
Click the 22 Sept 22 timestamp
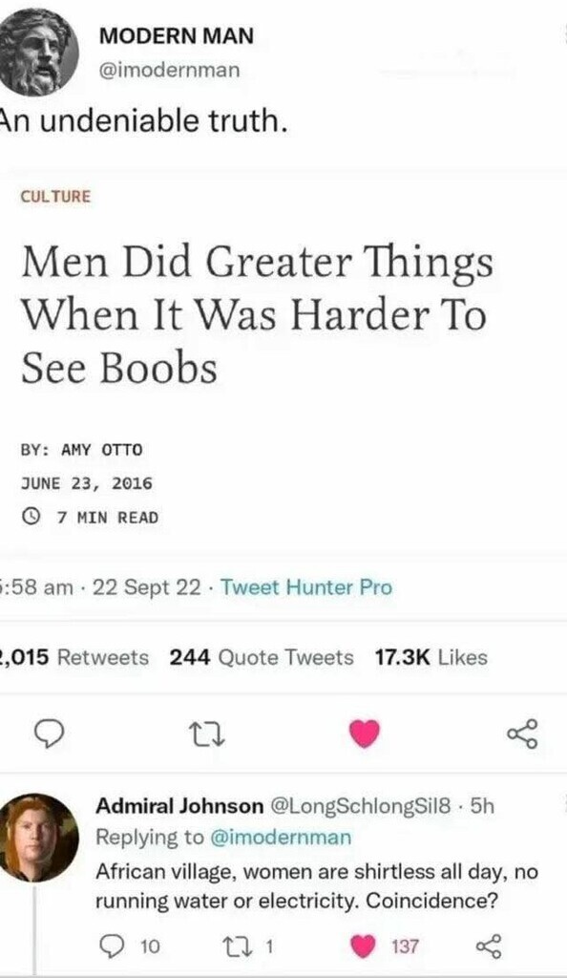click(x=146, y=587)
